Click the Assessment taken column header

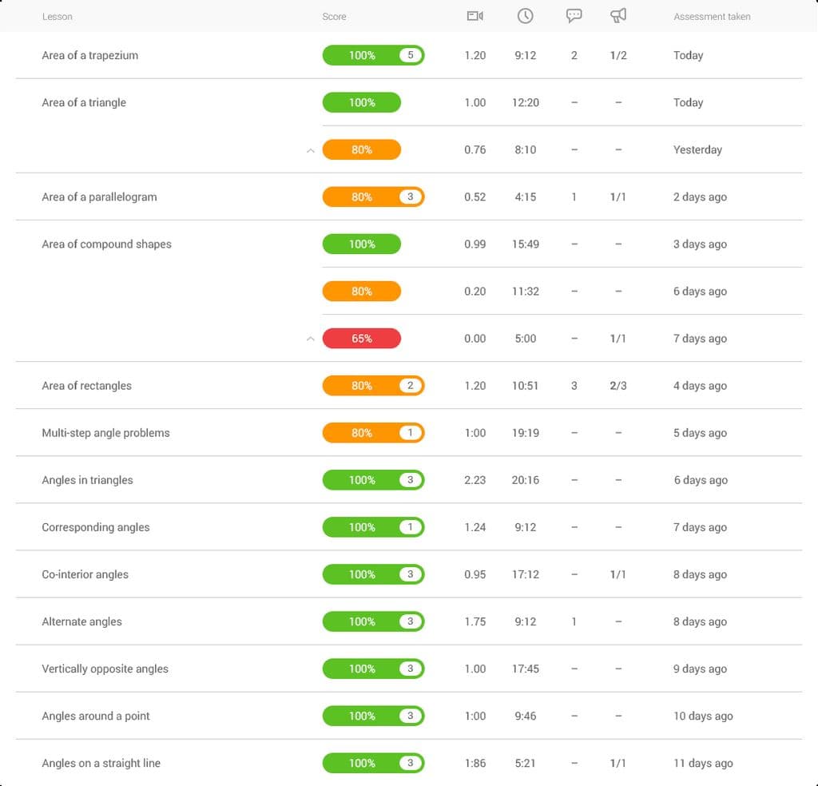(x=712, y=16)
